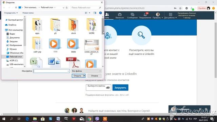Select the 1111 media file
The height and width of the screenshot is (122, 217).
55,45
